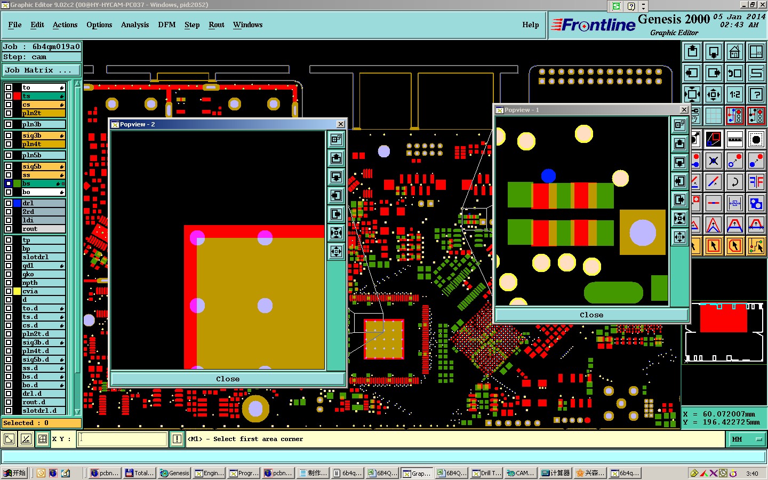Image resolution: width=768 pixels, height=480 pixels.
Task: Click the board overview thumbnail
Action: (x=724, y=332)
